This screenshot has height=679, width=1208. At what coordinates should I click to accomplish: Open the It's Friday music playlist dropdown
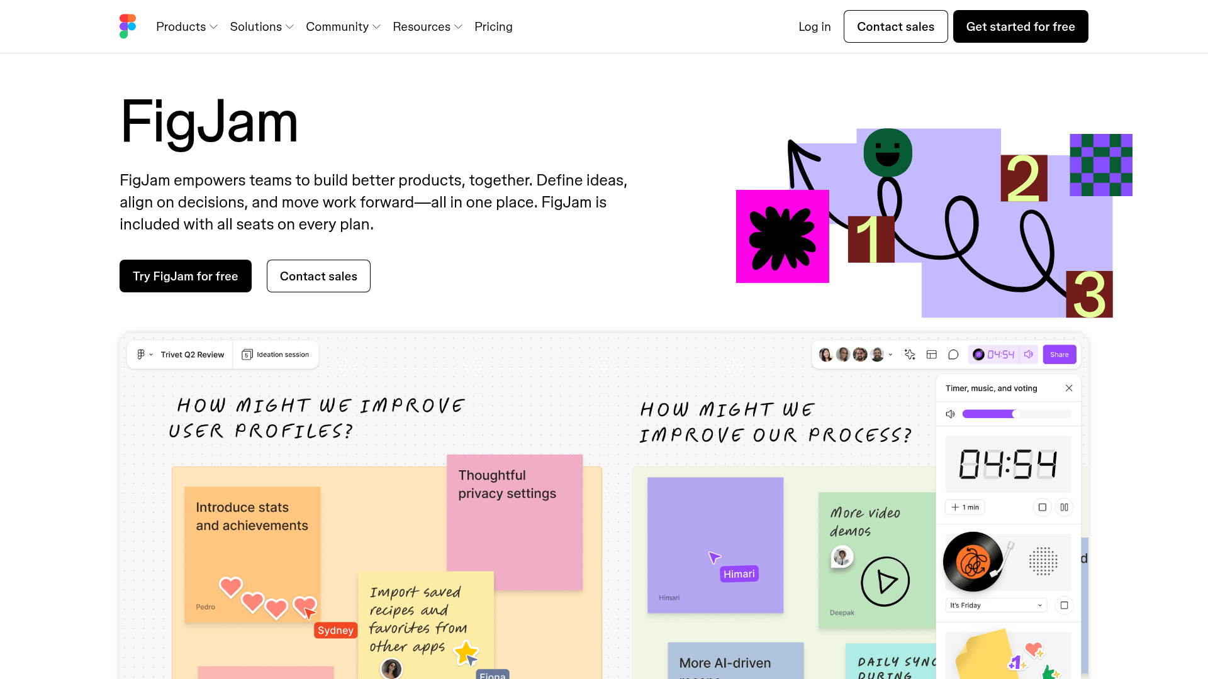point(996,605)
